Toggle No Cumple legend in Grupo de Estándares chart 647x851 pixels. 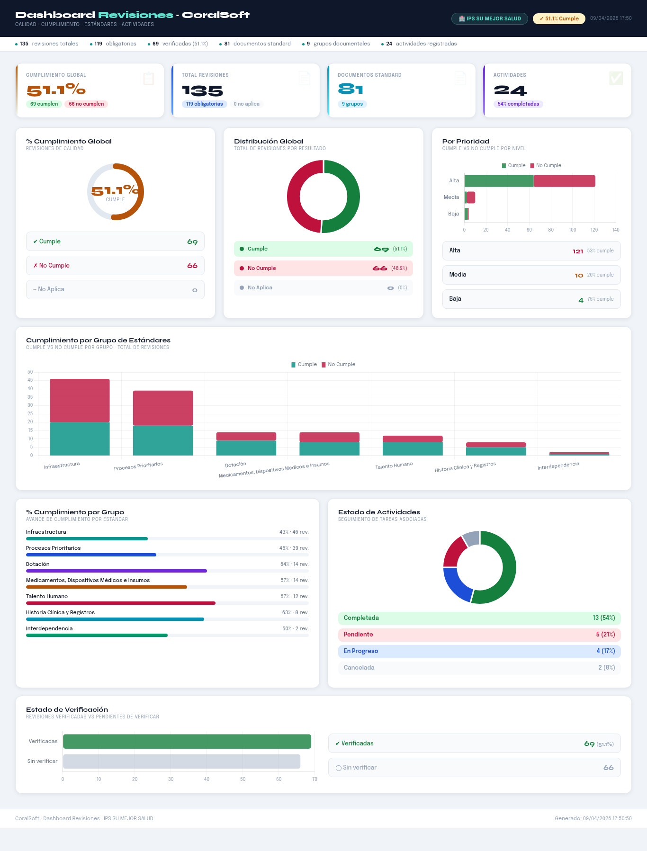point(339,364)
